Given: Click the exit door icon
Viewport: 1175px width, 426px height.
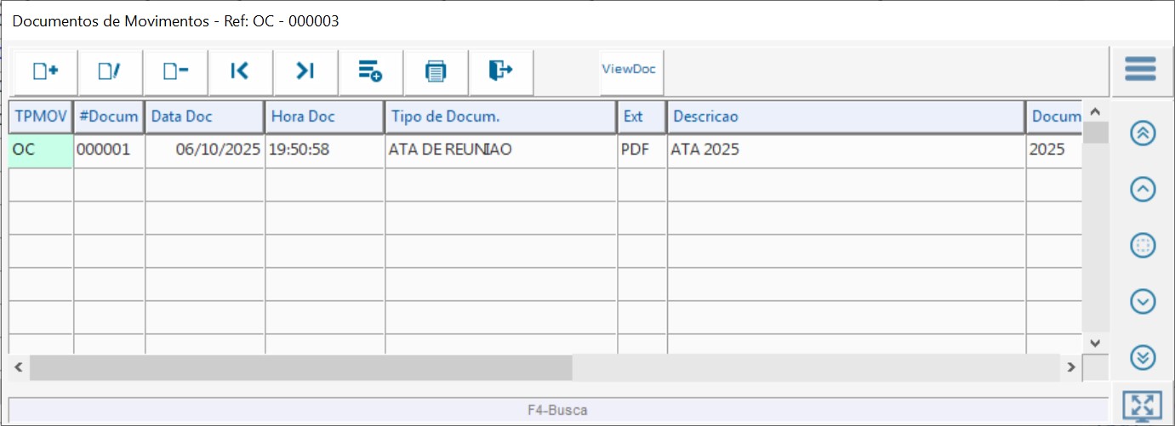Looking at the screenshot, I should point(500,71).
